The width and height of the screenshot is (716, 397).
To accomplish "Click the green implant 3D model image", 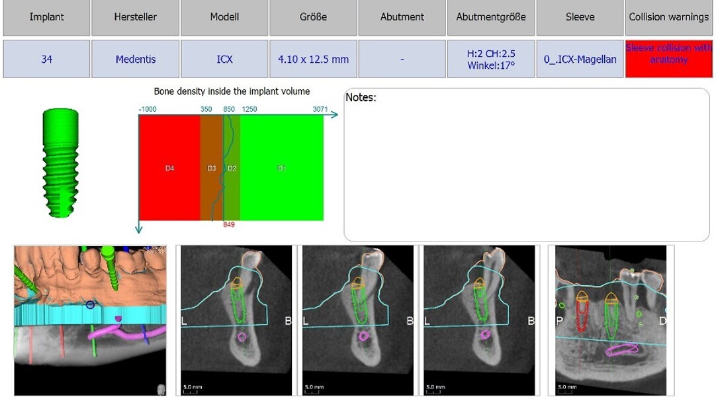I will (x=61, y=163).
